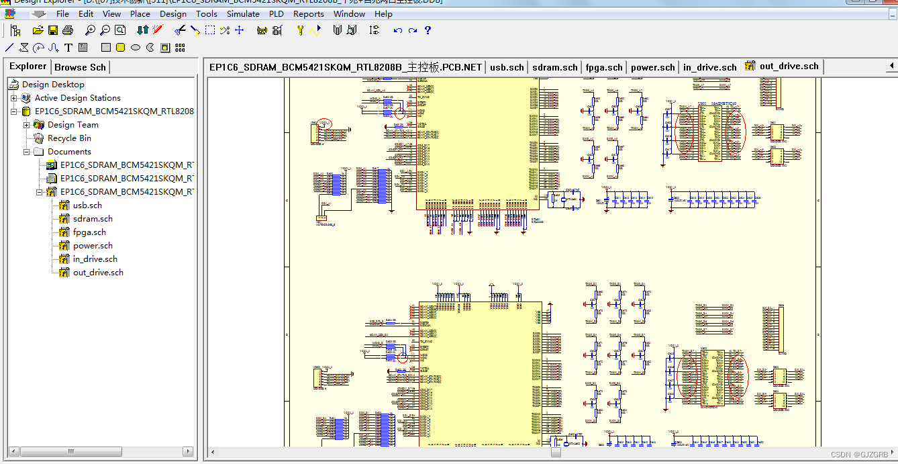Save the active document

(x=52, y=30)
